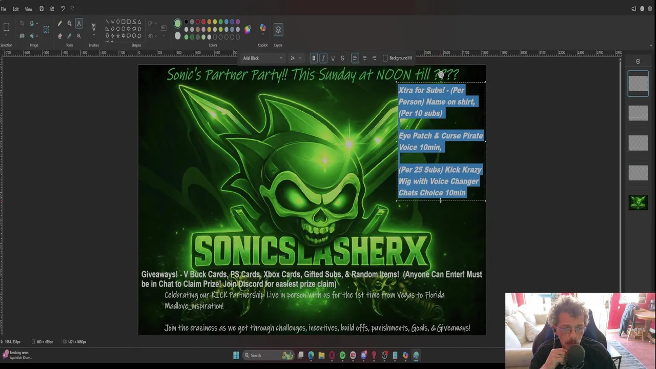Open the Arial Black font dropdown
The height and width of the screenshot is (369, 656).
tap(262, 58)
